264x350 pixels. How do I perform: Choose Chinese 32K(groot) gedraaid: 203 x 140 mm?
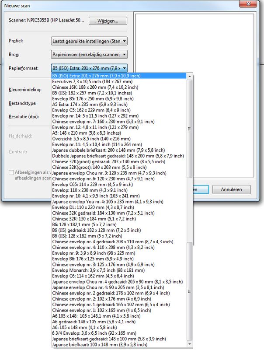coord(119,161)
